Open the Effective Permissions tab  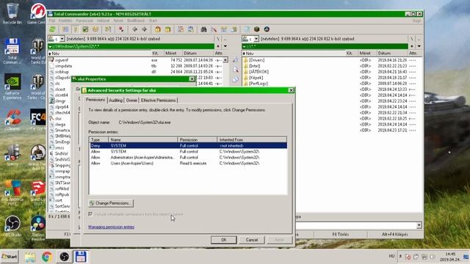[x=159, y=100]
